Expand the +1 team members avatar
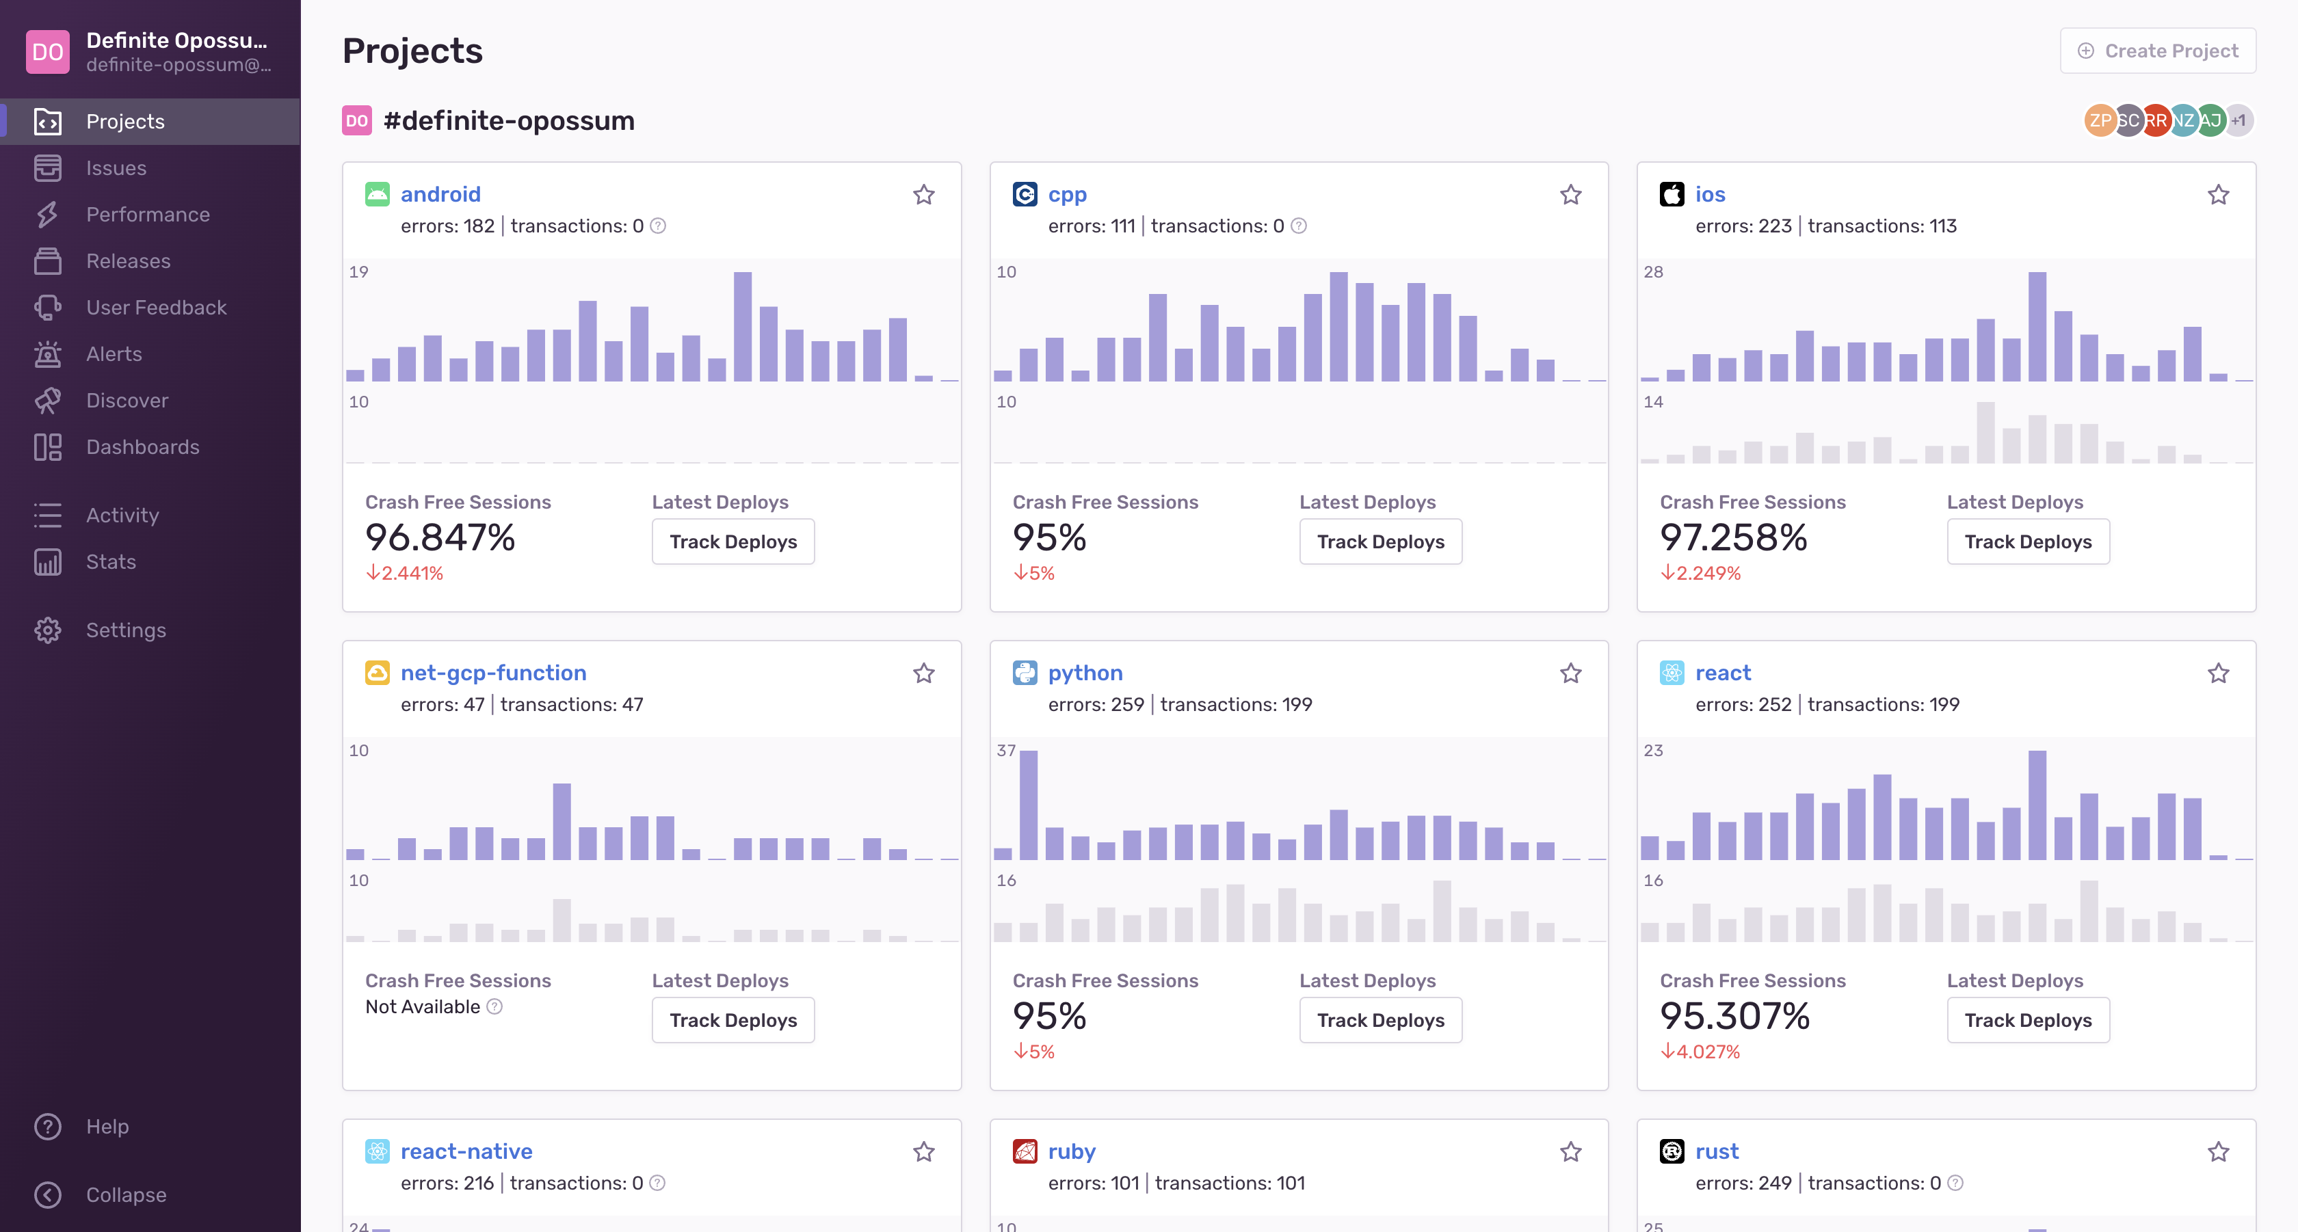This screenshot has height=1232, width=2298. coord(2238,120)
